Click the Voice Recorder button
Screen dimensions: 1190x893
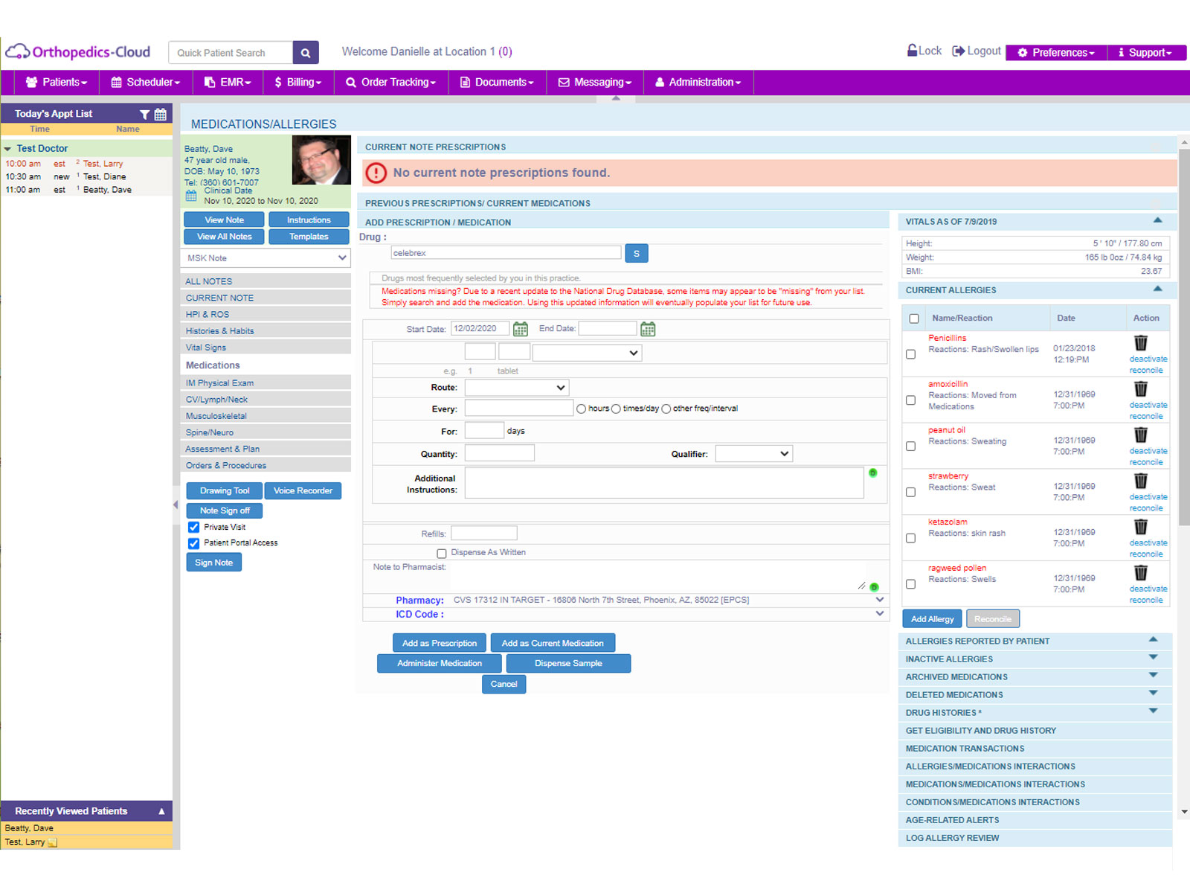click(x=303, y=491)
